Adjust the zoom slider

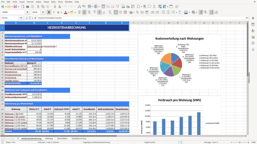point(240,142)
